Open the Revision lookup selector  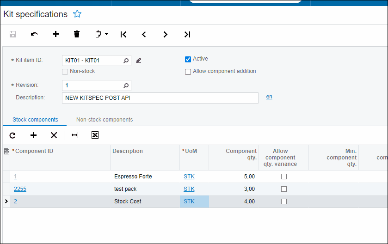click(126, 85)
